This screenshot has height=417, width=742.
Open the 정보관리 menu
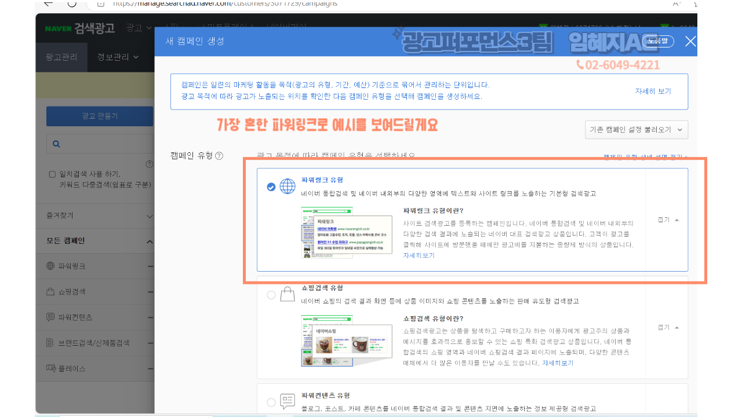click(x=118, y=57)
